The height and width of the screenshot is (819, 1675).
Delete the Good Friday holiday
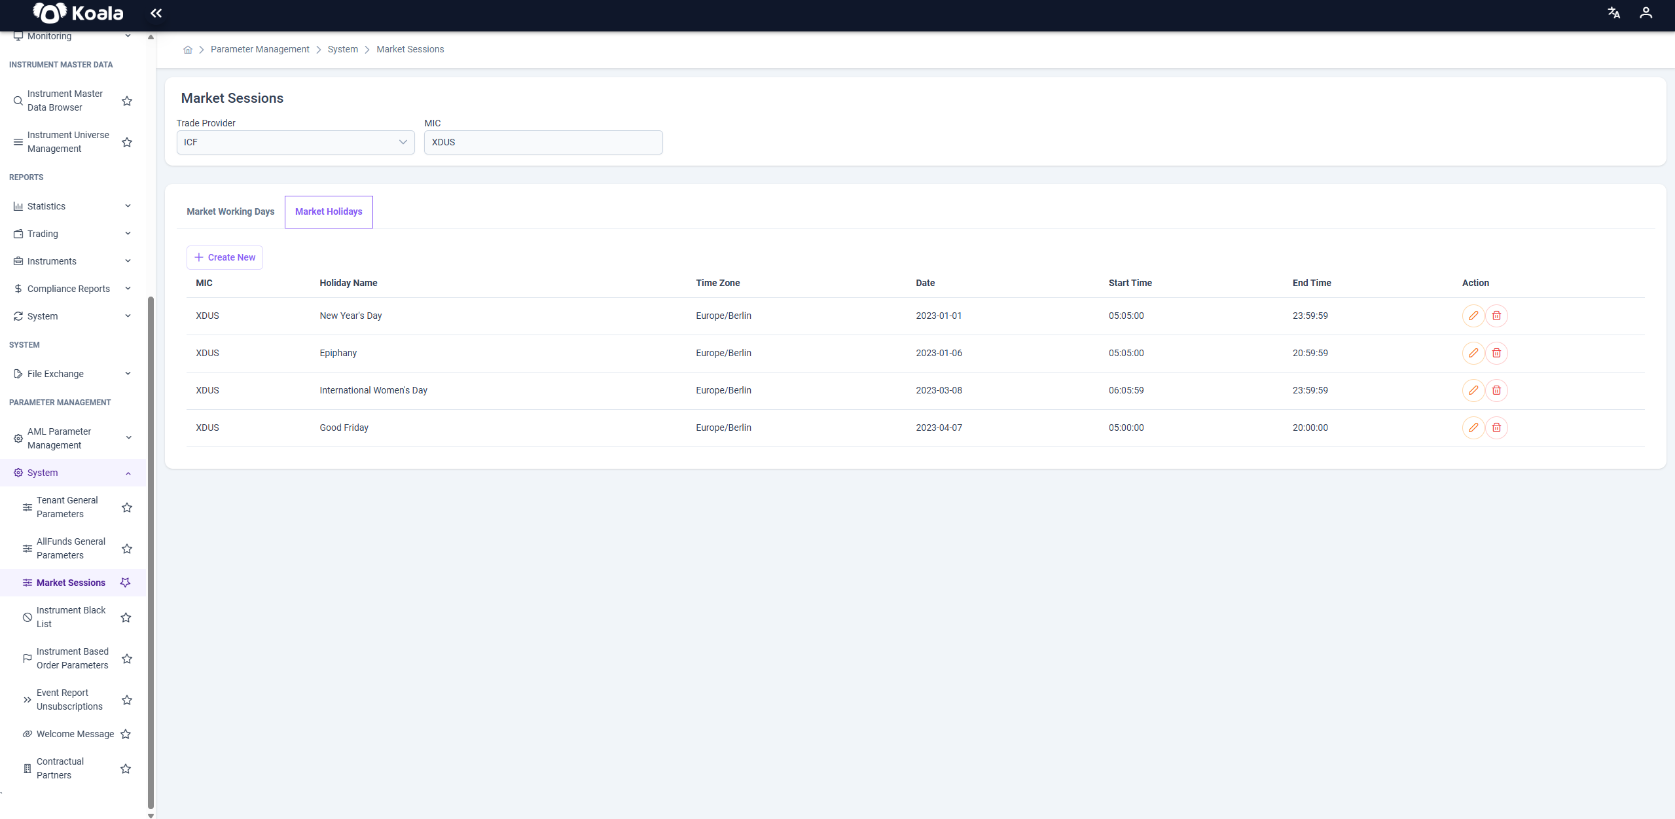pyautogui.click(x=1496, y=428)
